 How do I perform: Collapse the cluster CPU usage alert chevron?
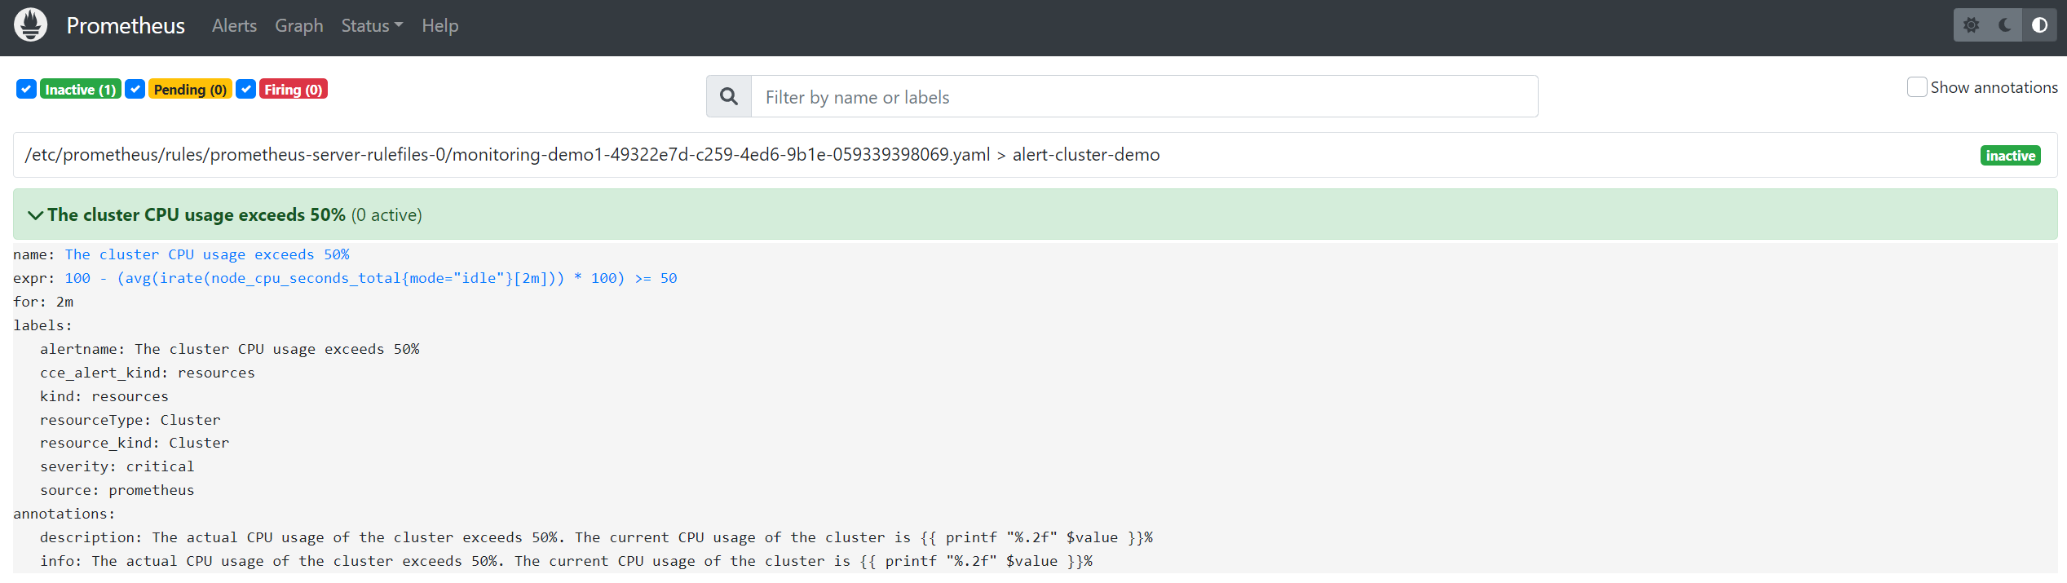(x=35, y=215)
